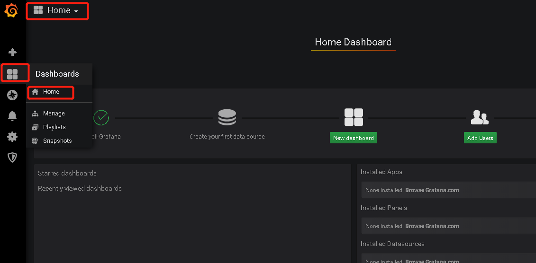This screenshot has height=263, width=536.
Task: Choose Playlists in the Dashboards menu
Action: coord(54,127)
